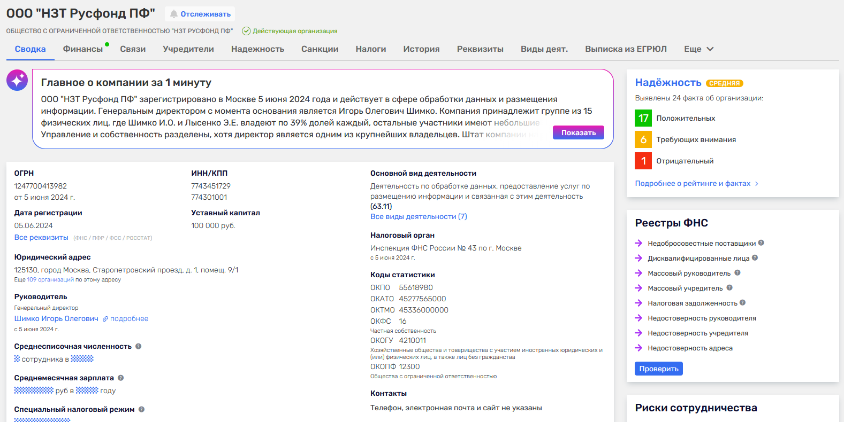Screen dimensions: 844x422
Task: Click question icon beside Налоговая задолженность
Action: [x=742, y=303]
